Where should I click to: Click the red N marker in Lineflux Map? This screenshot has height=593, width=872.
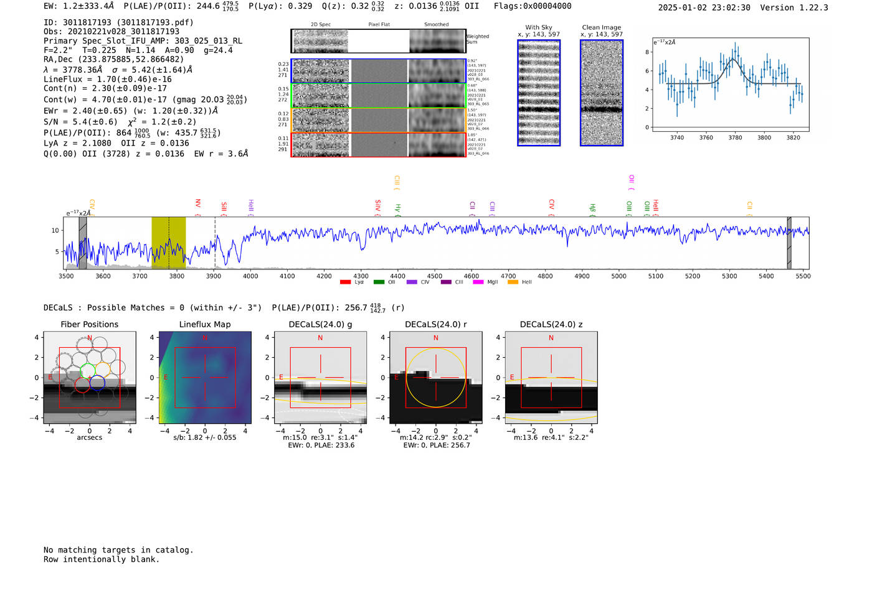205,338
